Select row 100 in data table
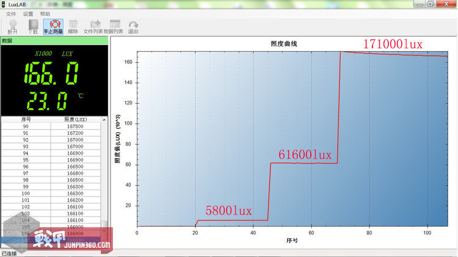This screenshot has width=458, height=257. pyautogui.click(x=51, y=194)
